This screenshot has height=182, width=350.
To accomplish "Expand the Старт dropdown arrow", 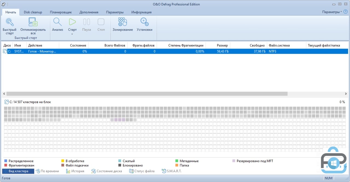I will pyautogui.click(x=72, y=34).
